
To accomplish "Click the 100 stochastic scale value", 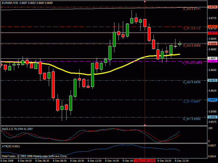I will (210, 128).
